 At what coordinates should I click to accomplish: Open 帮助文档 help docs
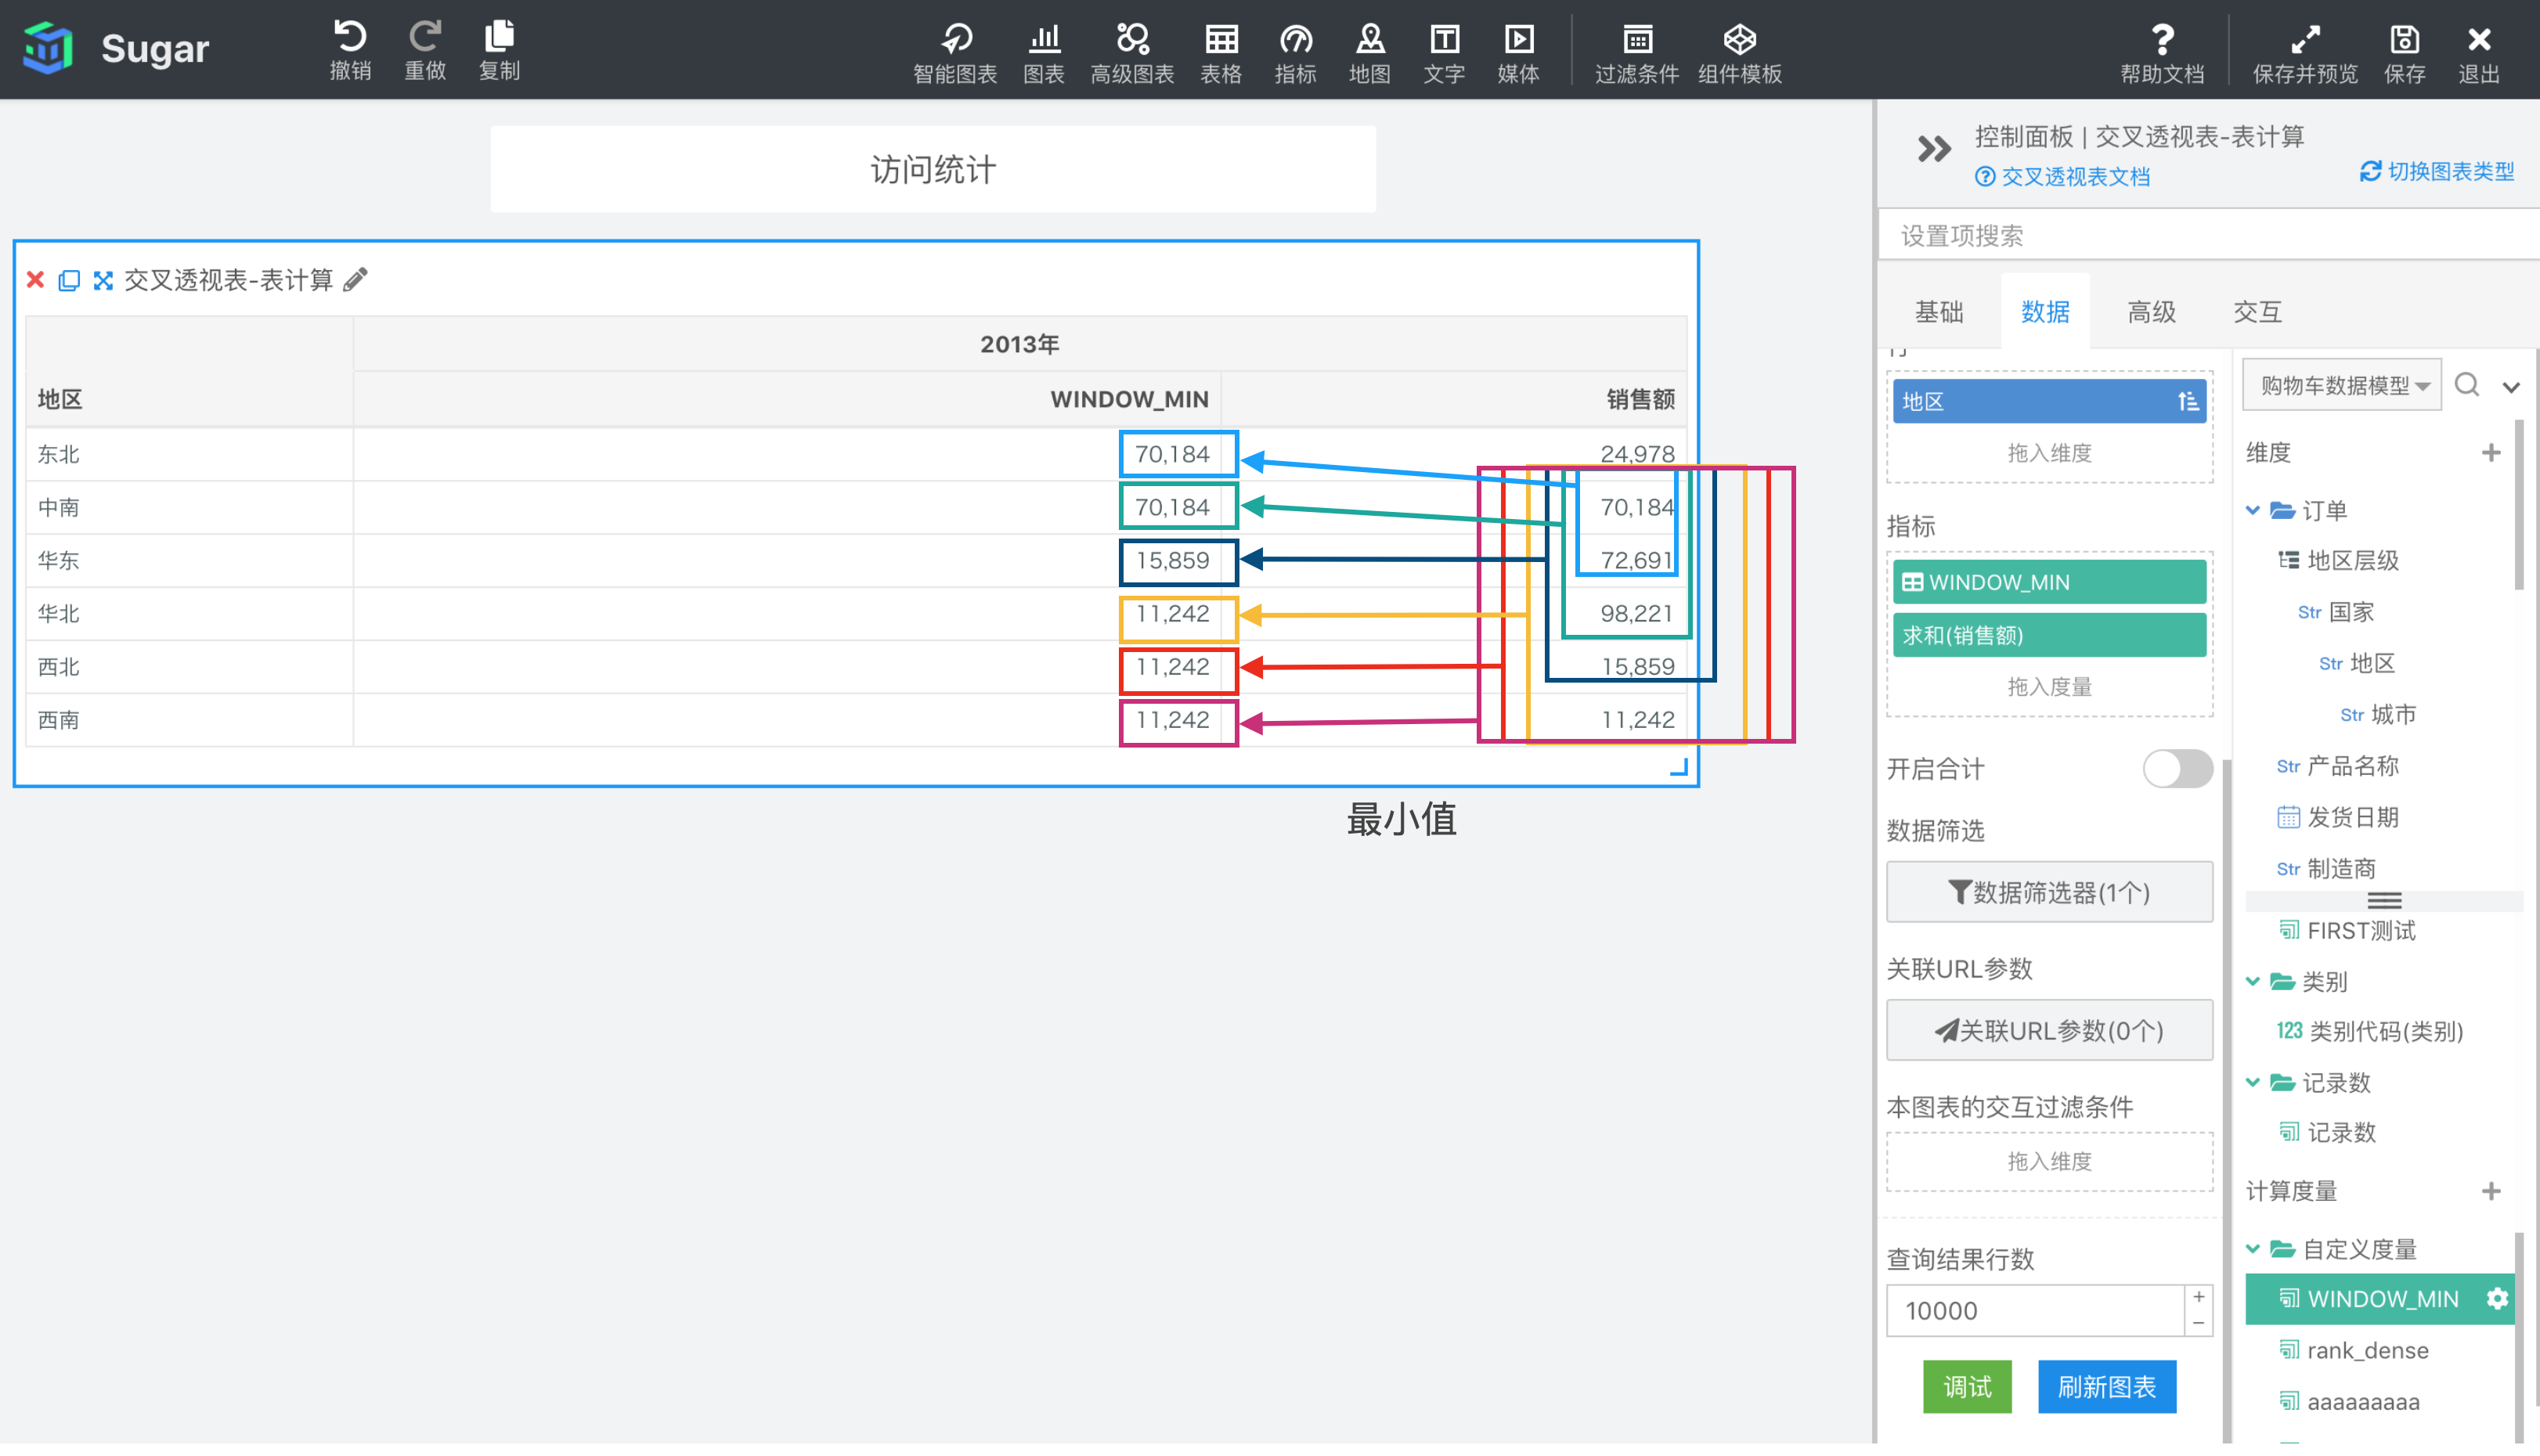[2162, 53]
